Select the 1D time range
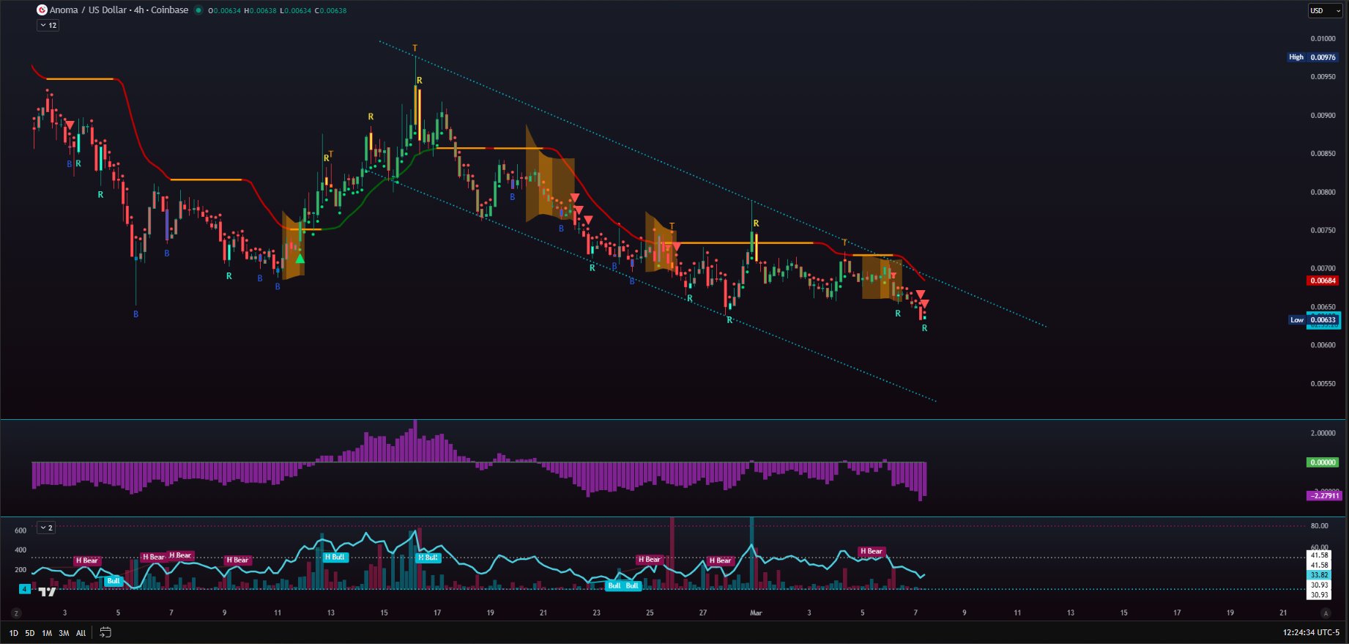 13,633
